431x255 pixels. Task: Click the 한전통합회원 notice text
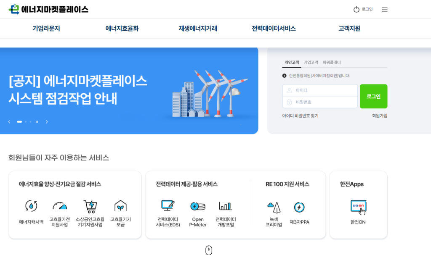pyautogui.click(x=319, y=76)
